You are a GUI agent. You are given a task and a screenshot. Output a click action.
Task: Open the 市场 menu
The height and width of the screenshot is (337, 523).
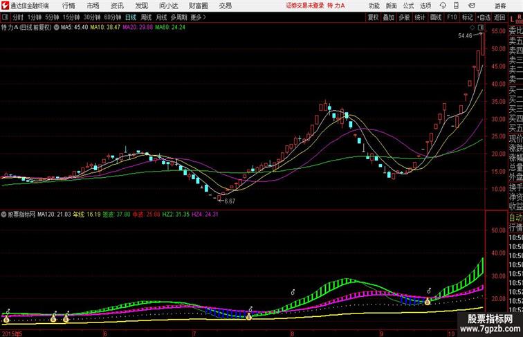pyautogui.click(x=93, y=6)
